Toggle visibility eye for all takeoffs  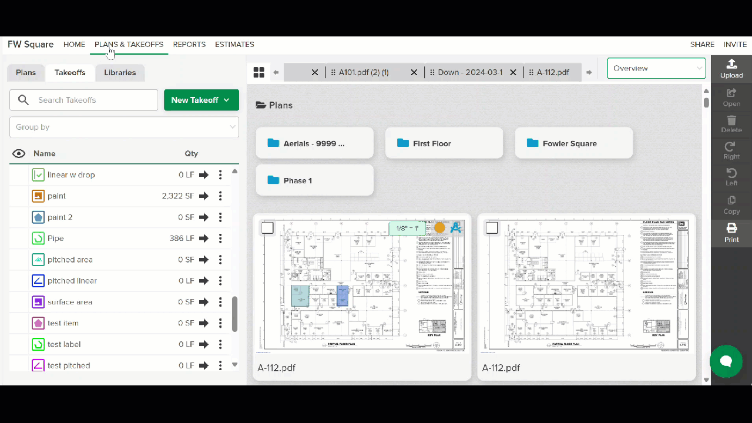[19, 154]
